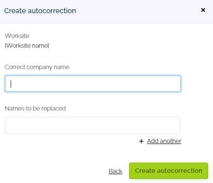Focus the Correct company name field
This screenshot has height=183, width=213.
(93, 84)
